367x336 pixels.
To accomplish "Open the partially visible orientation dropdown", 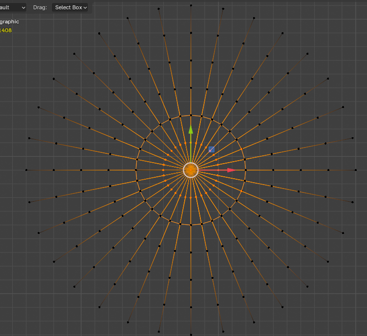I will (13, 7).
